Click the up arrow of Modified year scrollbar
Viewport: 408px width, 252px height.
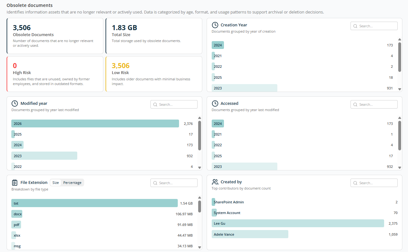tap(199, 118)
